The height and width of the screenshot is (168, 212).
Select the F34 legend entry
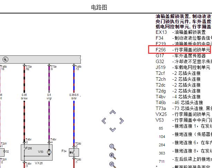click(184, 38)
